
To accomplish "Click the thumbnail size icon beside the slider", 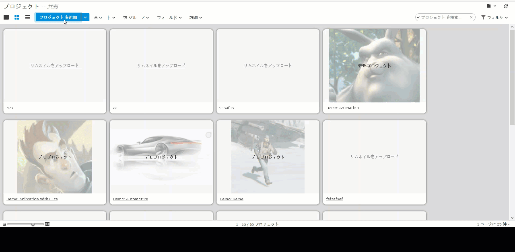I will (x=47, y=224).
